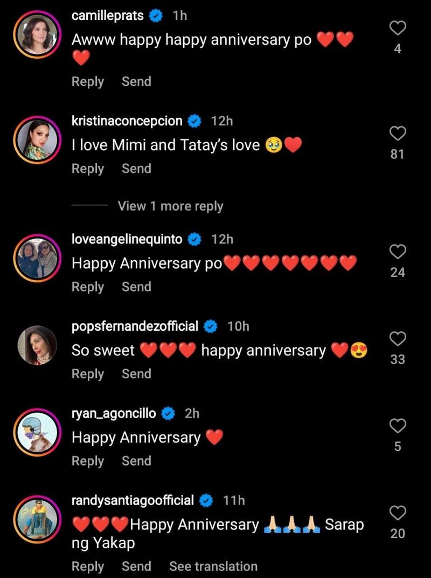Like camilleprats' anniversary comment

click(x=398, y=28)
